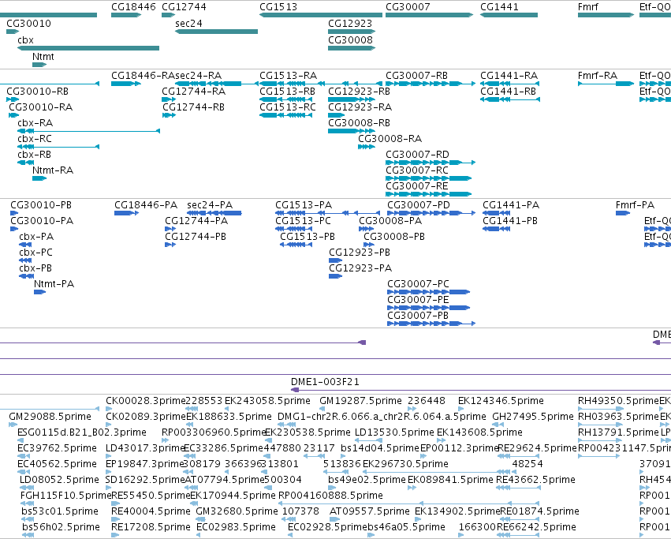Select EST label GH27495.5prime
Viewport: 671px width, 539px height.
pos(533,417)
